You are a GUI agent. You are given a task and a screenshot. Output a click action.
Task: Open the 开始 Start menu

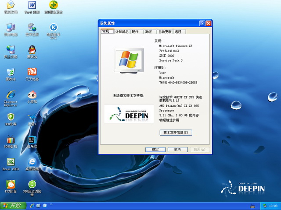(x=13, y=206)
